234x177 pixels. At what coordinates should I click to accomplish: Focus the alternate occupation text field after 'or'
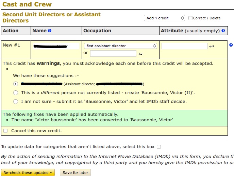[x=113, y=53]
